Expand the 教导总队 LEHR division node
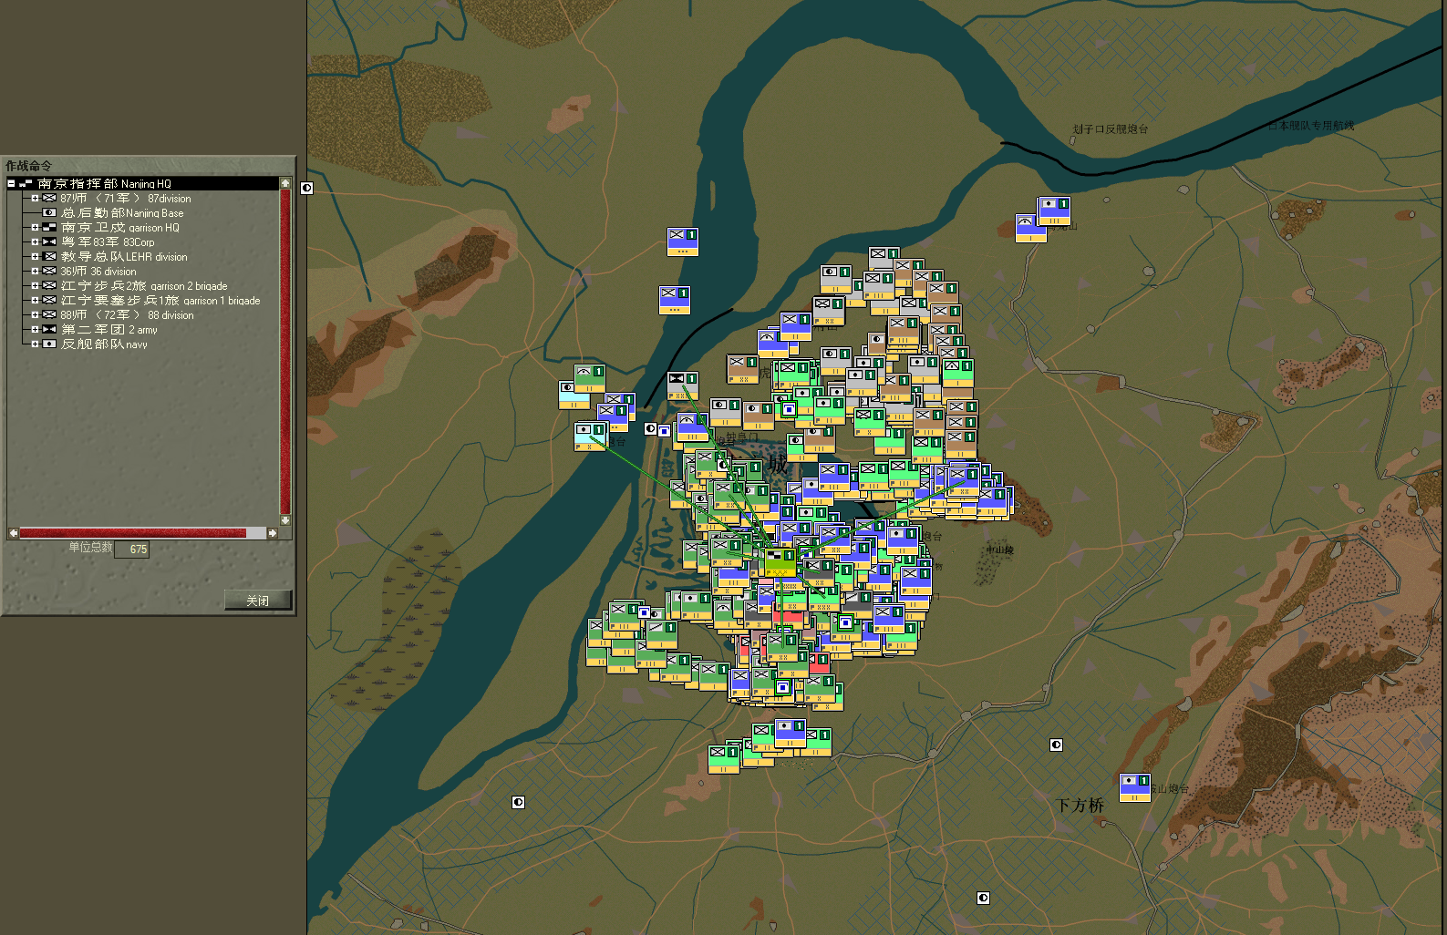Viewport: 1447px width, 935px height. coord(35,257)
